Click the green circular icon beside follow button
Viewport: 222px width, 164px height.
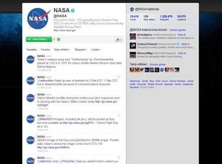pos(59,39)
